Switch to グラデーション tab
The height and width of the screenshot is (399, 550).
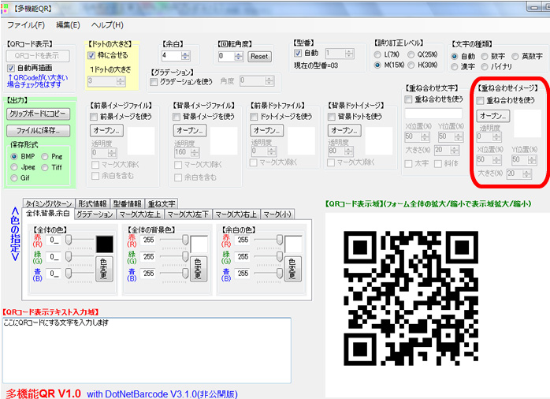(x=95, y=214)
